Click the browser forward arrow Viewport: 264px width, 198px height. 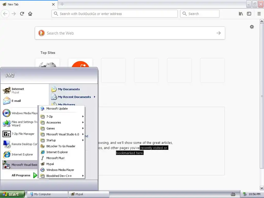tap(14, 14)
